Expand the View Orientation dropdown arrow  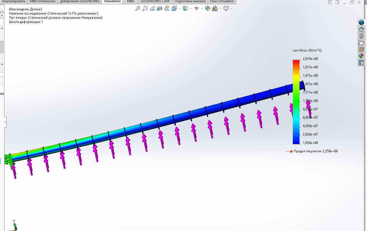point(180,9)
